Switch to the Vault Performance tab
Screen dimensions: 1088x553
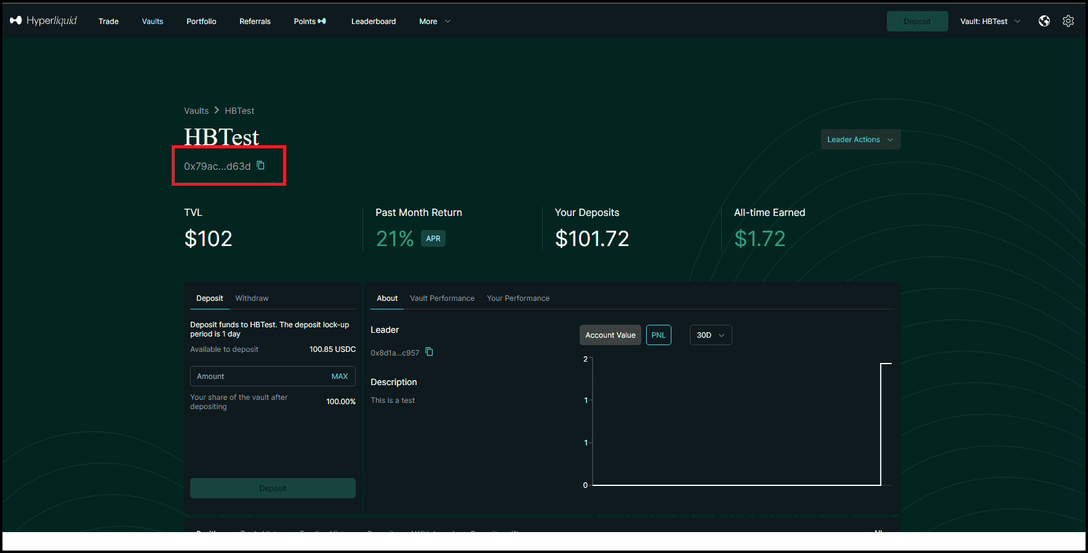[442, 298]
